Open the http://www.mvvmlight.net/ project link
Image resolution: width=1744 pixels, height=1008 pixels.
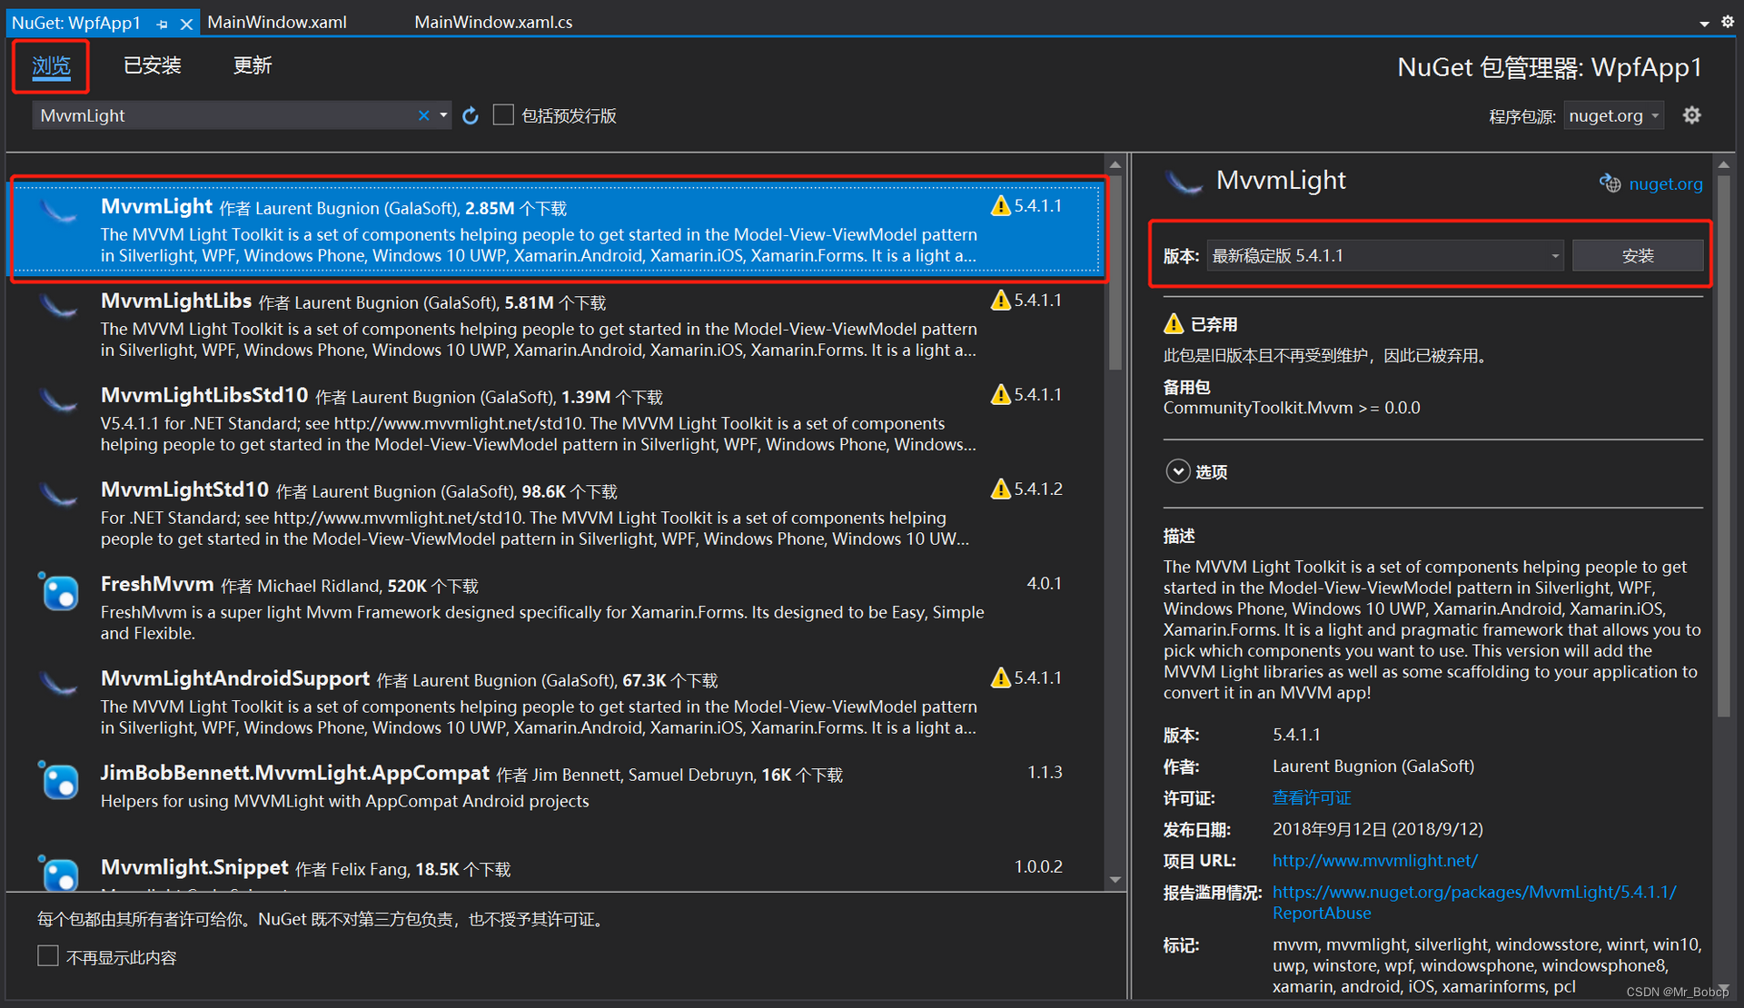tap(1374, 860)
